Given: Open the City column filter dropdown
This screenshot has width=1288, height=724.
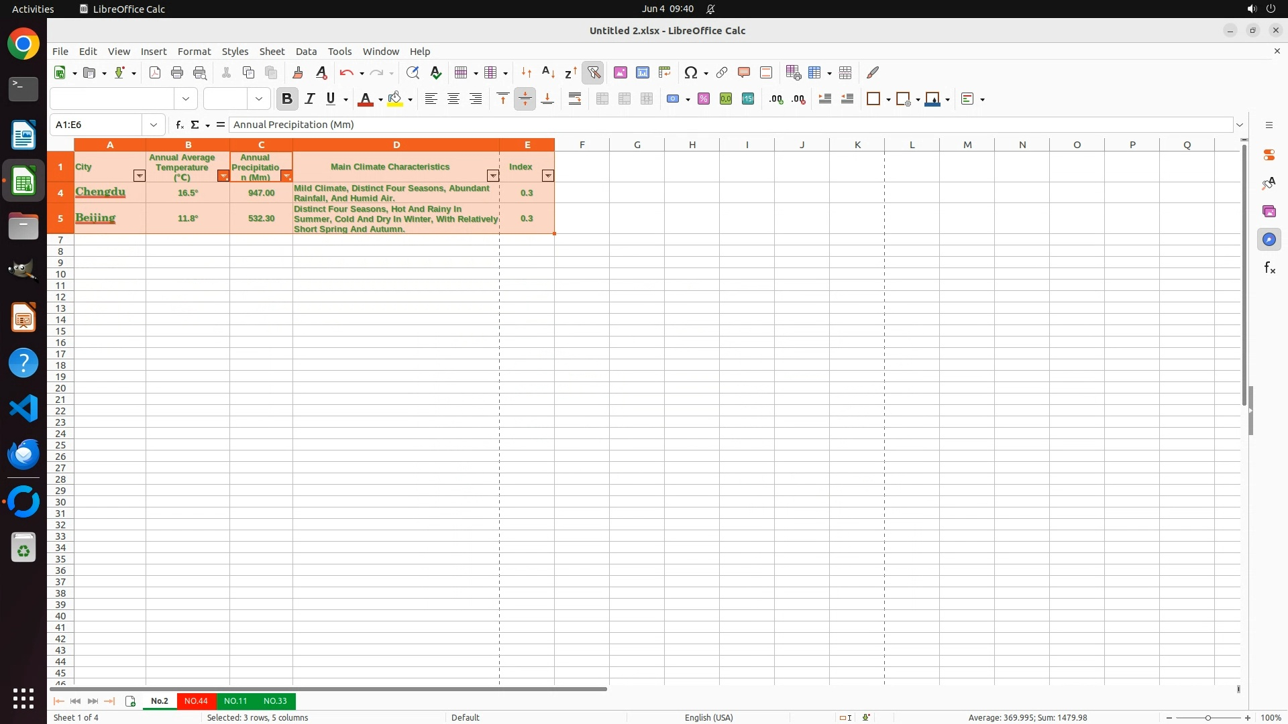Looking at the screenshot, I should pyautogui.click(x=139, y=176).
